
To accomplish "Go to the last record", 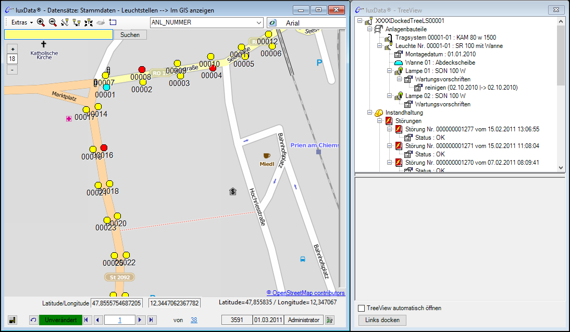I will tap(151, 320).
